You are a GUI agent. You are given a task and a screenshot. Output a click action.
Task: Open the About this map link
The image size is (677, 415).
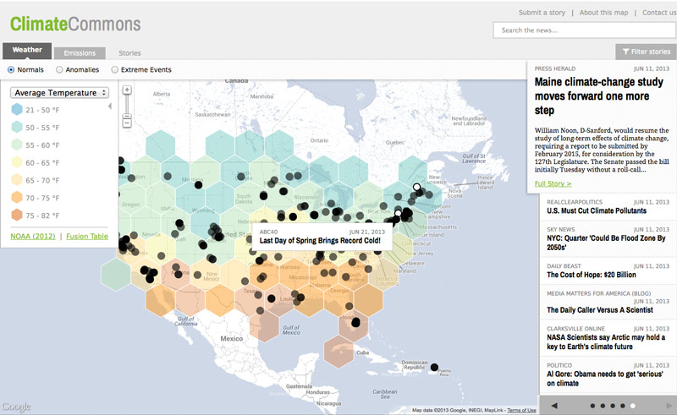click(603, 13)
